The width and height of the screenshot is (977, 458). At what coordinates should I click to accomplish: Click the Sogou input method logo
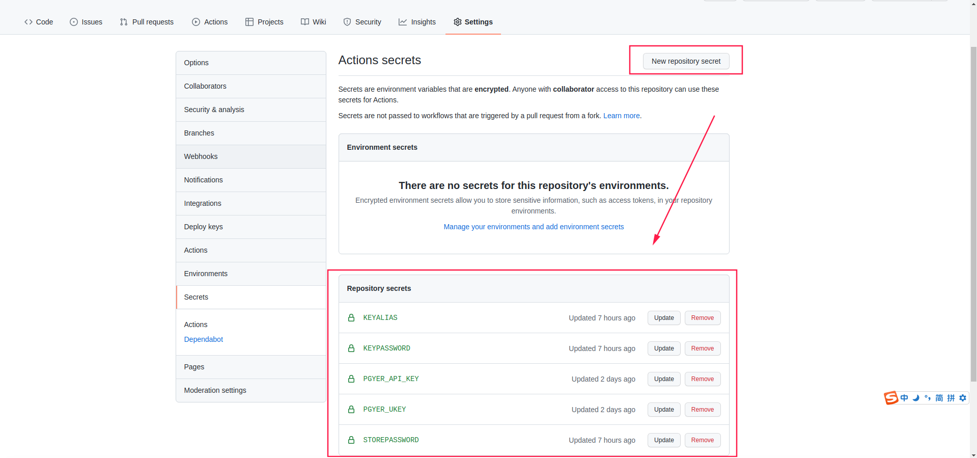[891, 398]
